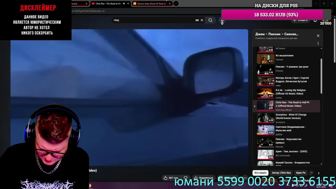Image resolution: width=336 pixels, height=189 pixels.
Task: Select the Автор: Chris Rea filter chip
Action: [x=281, y=173]
